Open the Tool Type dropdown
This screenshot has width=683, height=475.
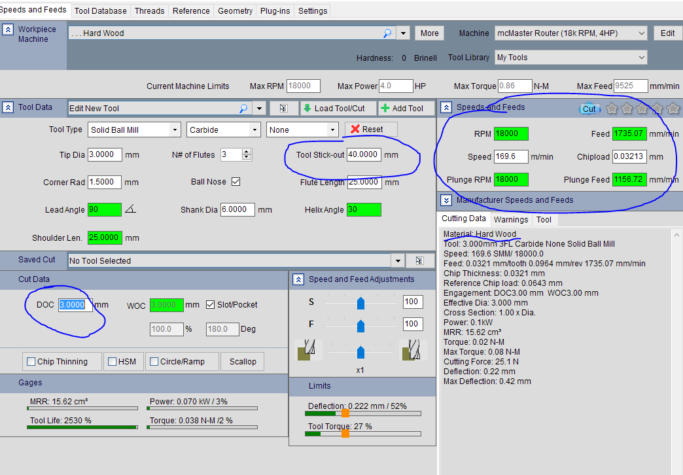tap(174, 130)
